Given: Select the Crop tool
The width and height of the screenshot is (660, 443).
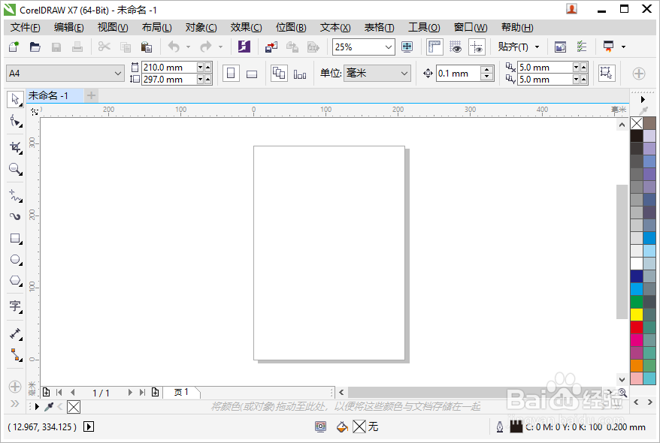Looking at the screenshot, I should coord(15,147).
